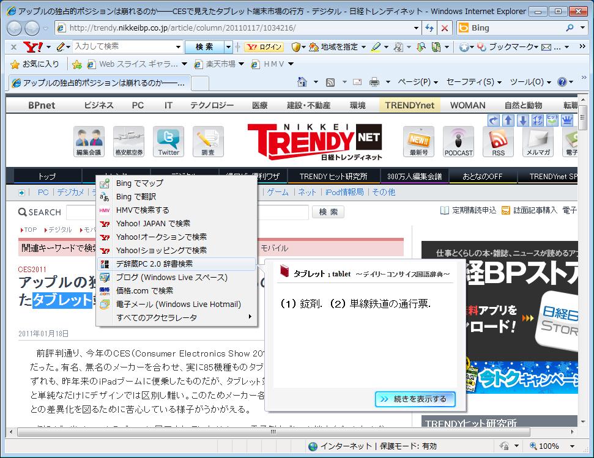Go back with the browser Back arrow
594x458 pixels.
pos(15,28)
